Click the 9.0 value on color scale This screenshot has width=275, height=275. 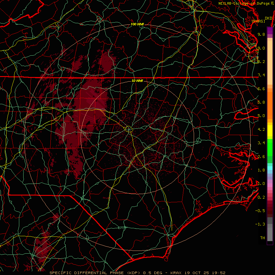[x=261, y=48]
